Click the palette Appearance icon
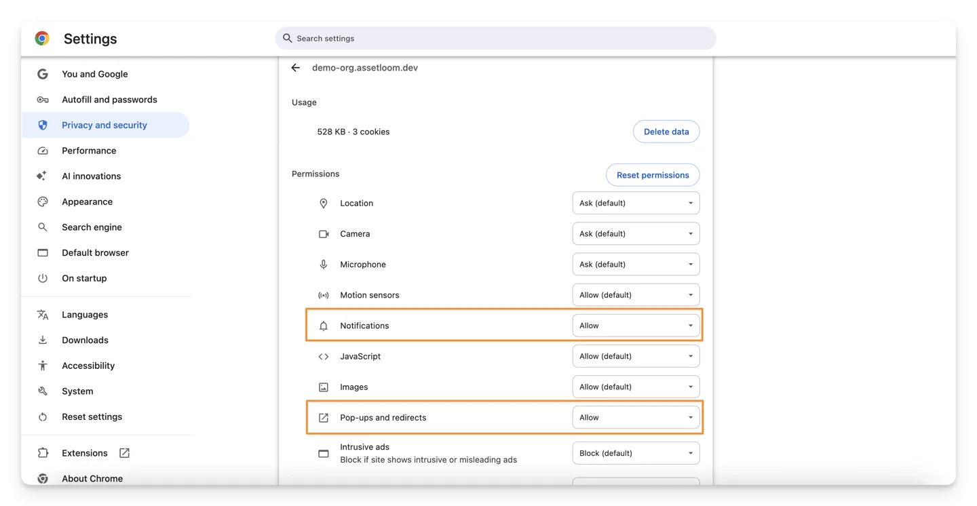The height and width of the screenshot is (506, 977). (x=43, y=201)
